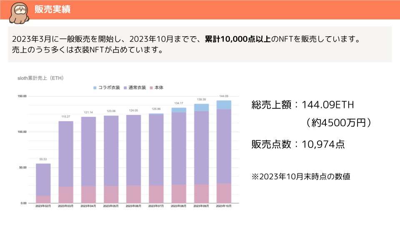This screenshot has width=400, height=225.
Task: Click the 2023年08月 x-axis label
Action: (179, 206)
